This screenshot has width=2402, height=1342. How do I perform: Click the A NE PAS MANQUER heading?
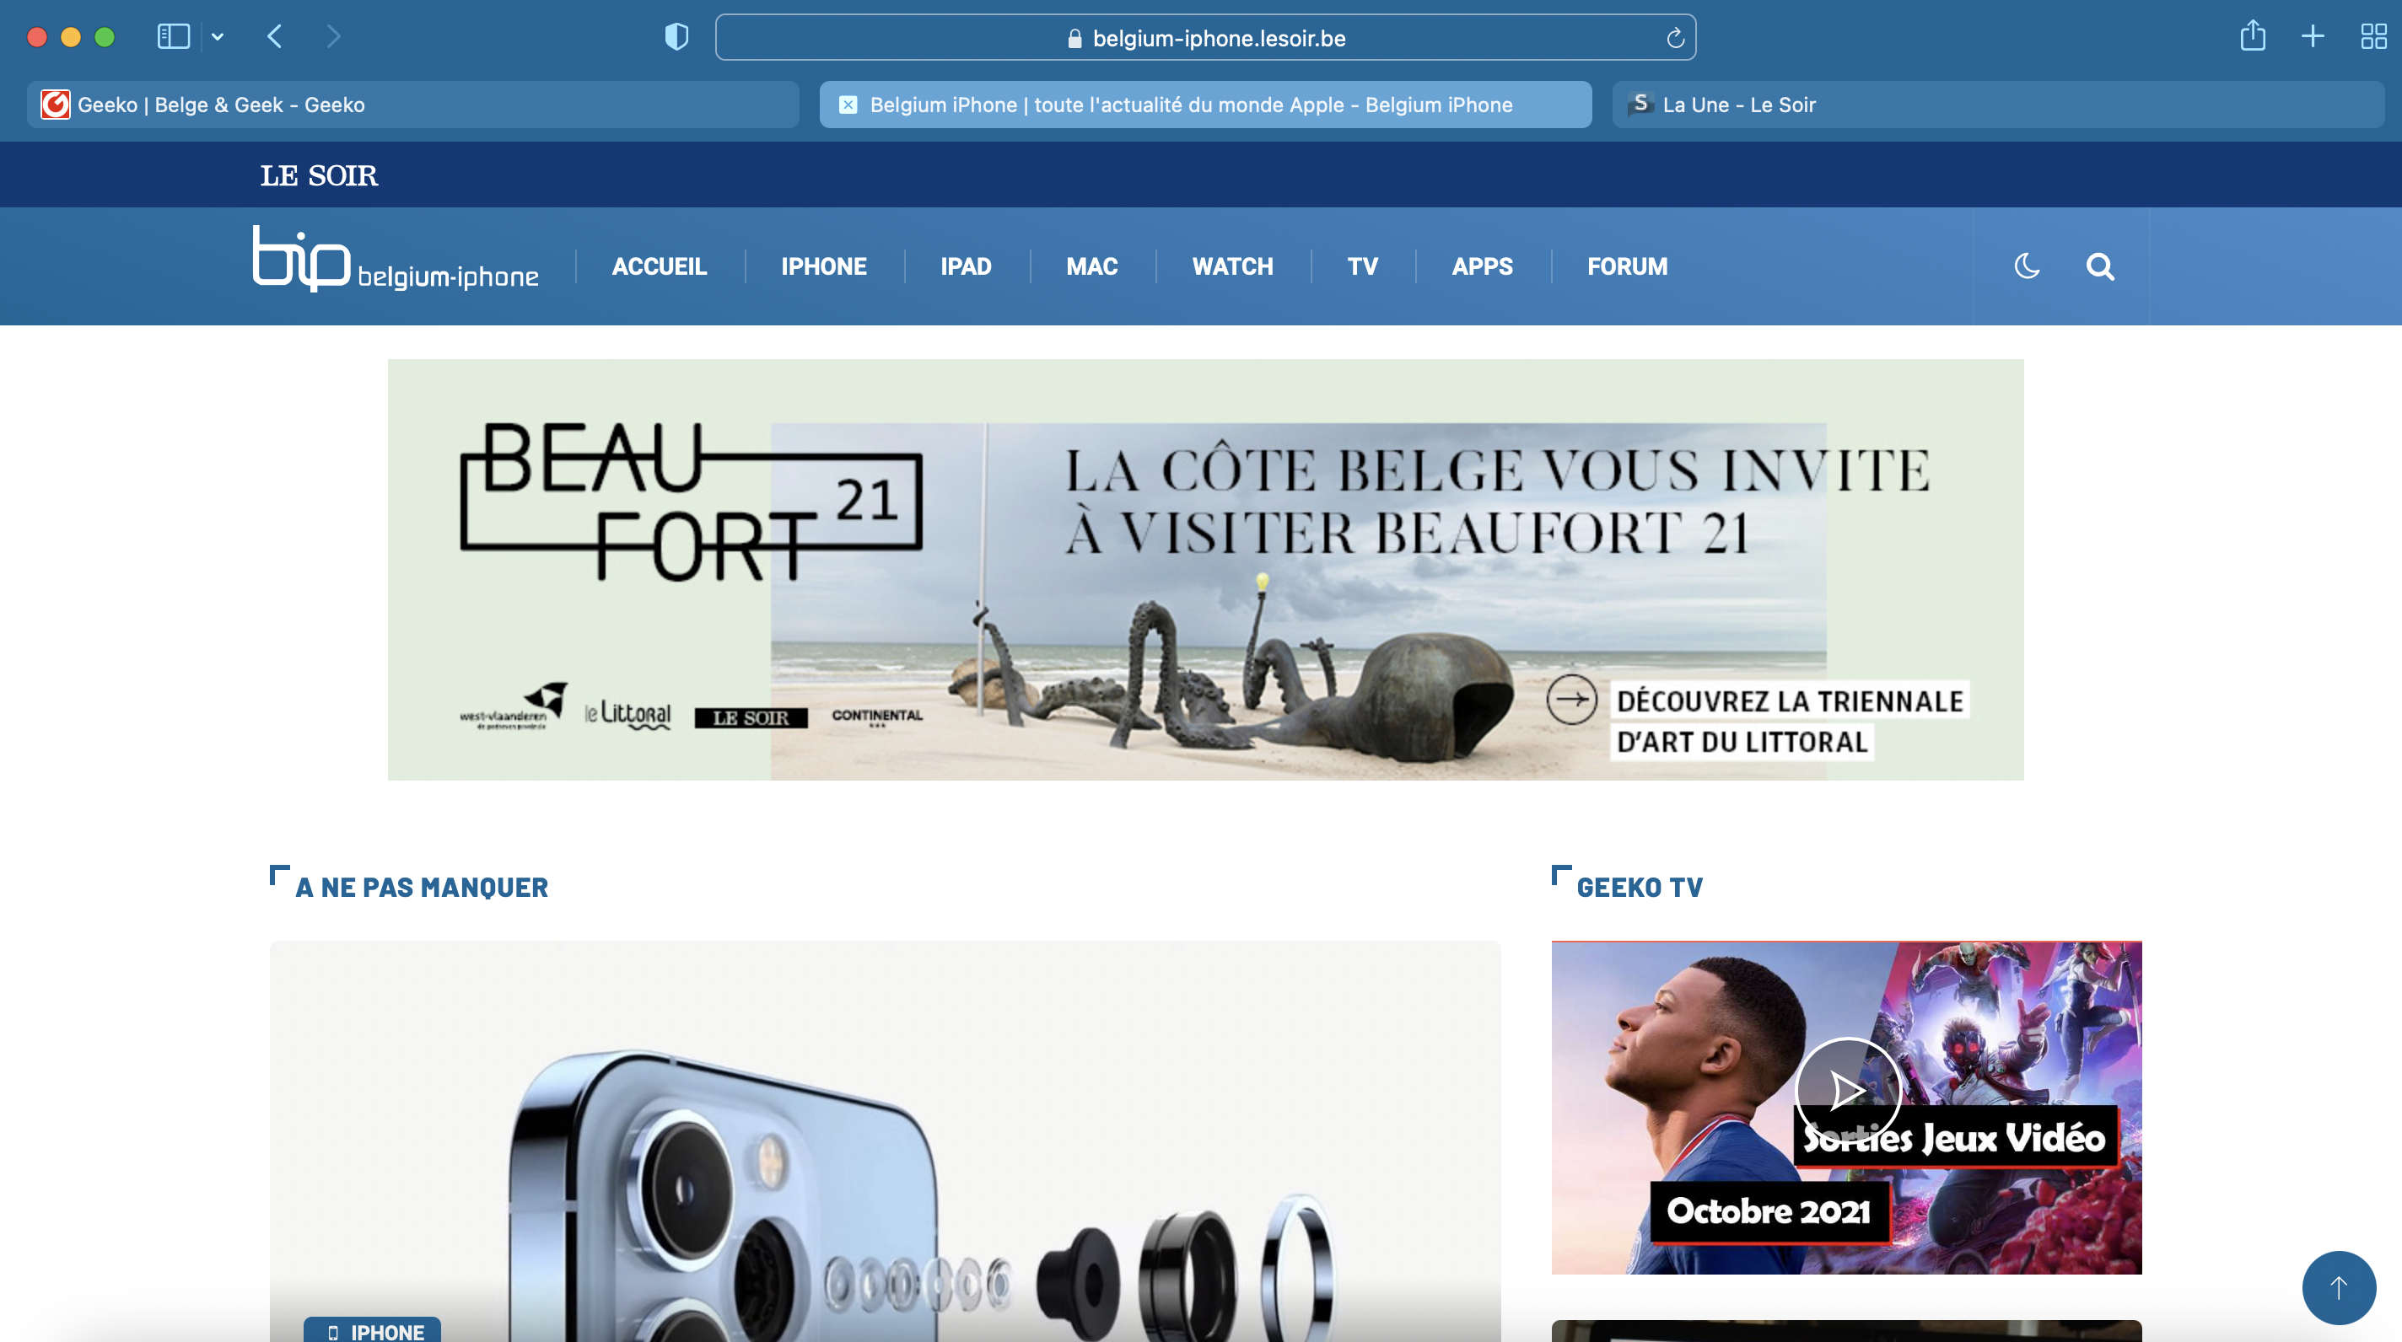[422, 887]
